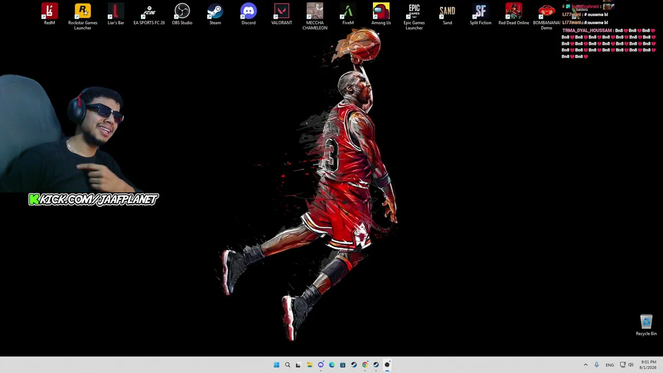The height and width of the screenshot is (373, 663).
Task: Open taskbar Search
Action: tap(287, 365)
